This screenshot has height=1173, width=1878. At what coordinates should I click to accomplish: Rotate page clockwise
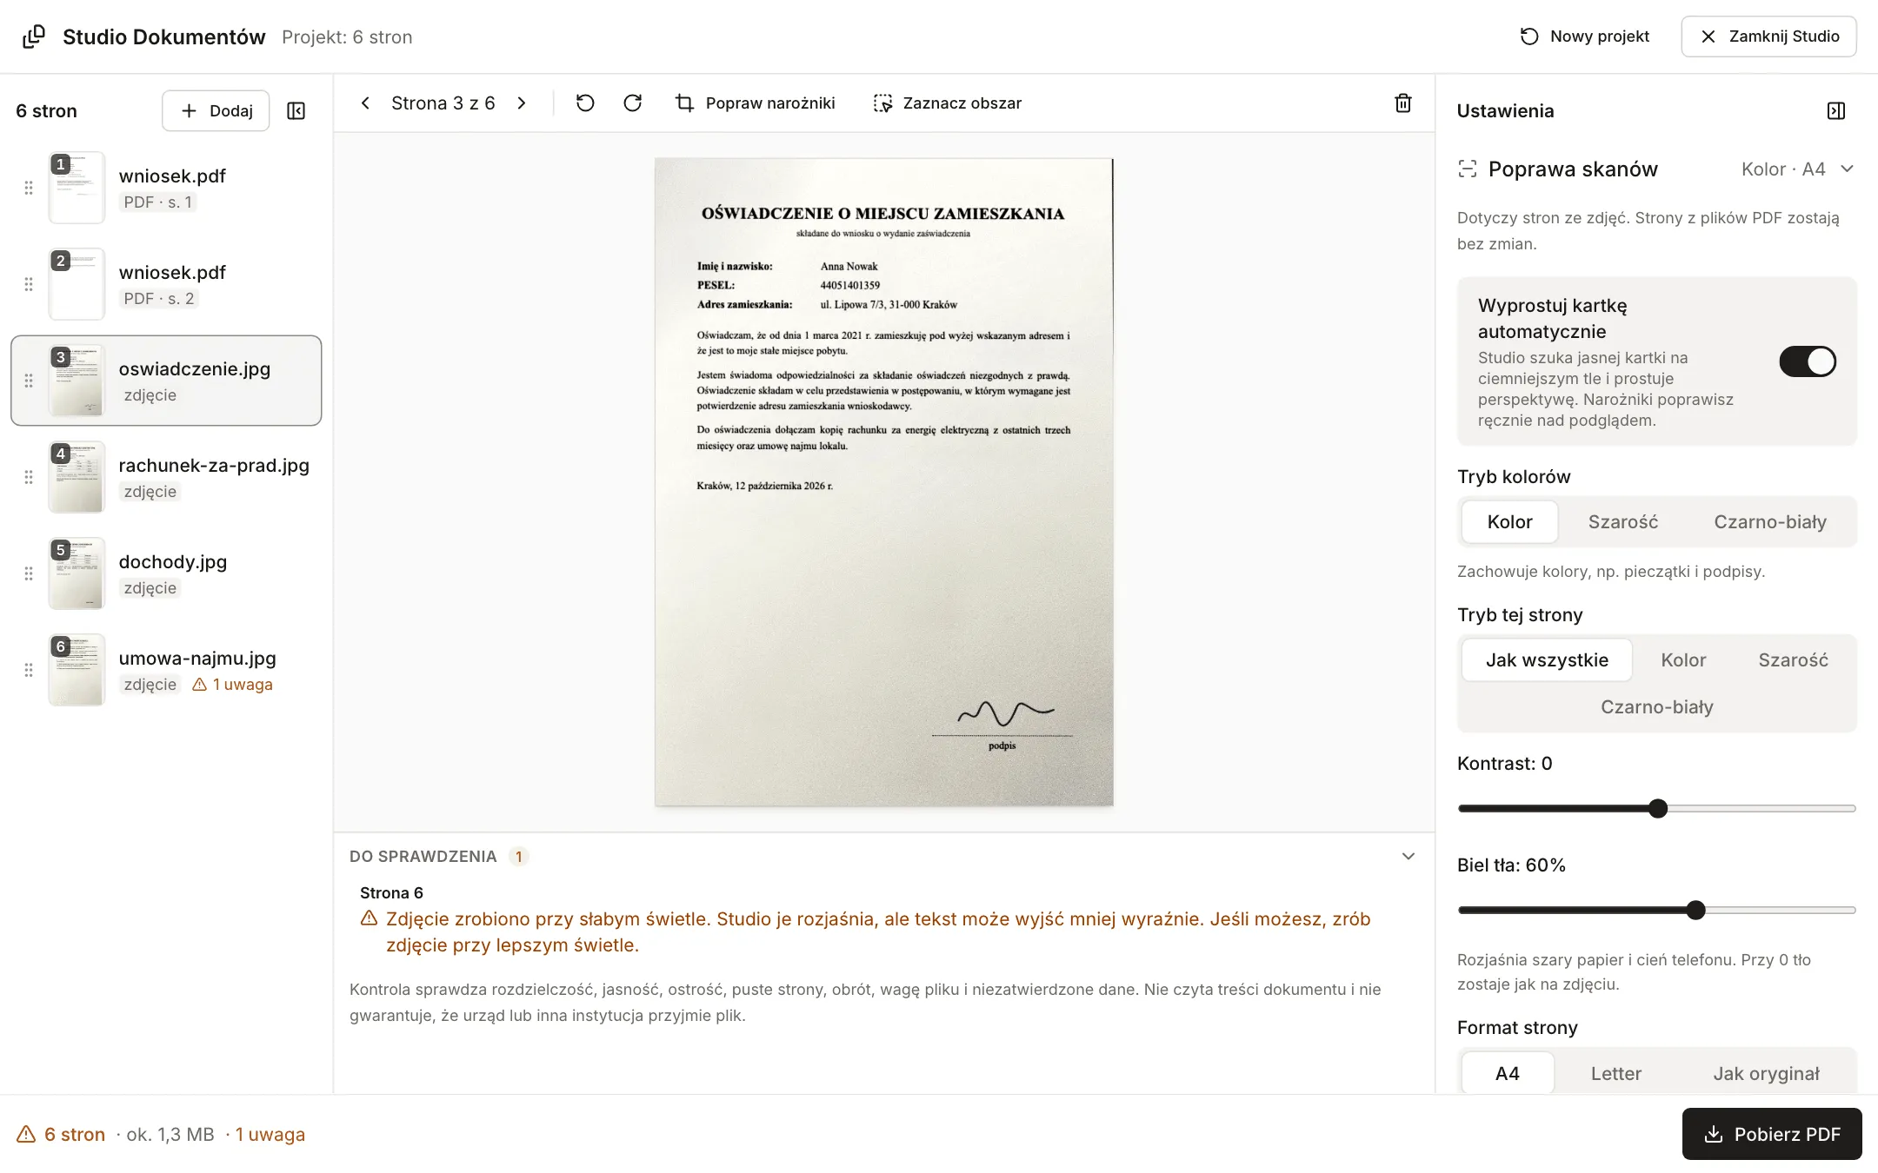633,103
